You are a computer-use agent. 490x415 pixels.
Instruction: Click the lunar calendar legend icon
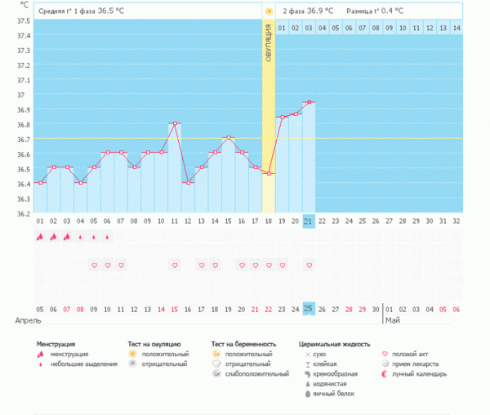(385, 373)
